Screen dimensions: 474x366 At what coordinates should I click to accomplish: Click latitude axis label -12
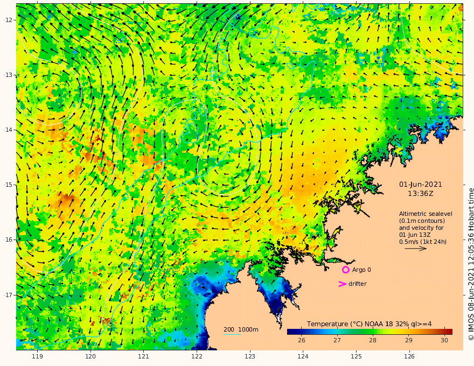[8, 20]
